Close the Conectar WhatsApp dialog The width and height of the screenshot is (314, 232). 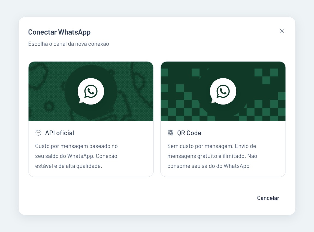(x=282, y=31)
